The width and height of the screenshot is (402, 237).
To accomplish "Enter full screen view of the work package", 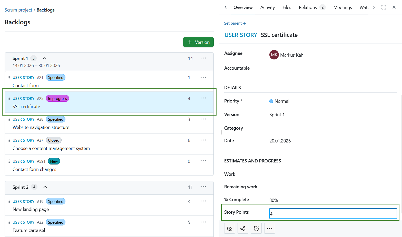I will 384,7.
